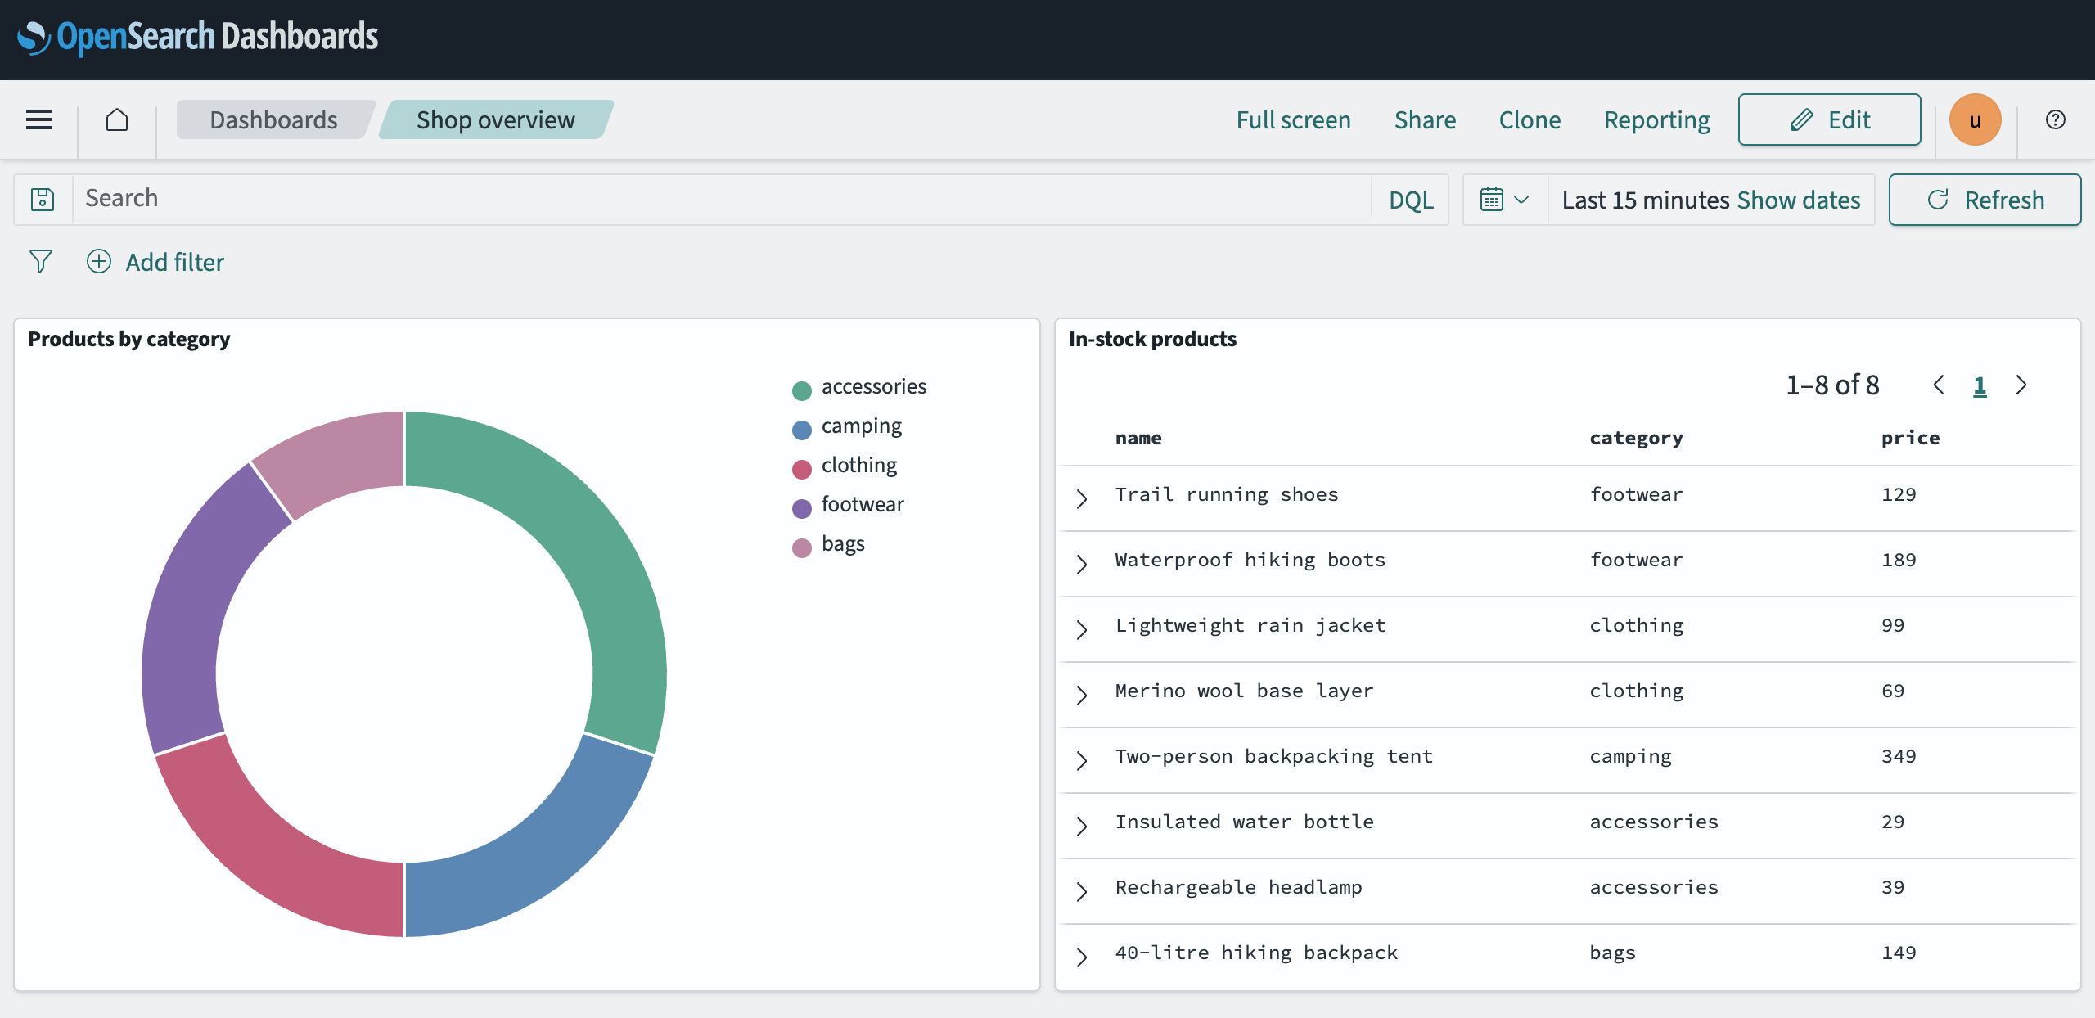Click the accessories legend color dot
The height and width of the screenshot is (1018, 2095).
tap(802, 390)
